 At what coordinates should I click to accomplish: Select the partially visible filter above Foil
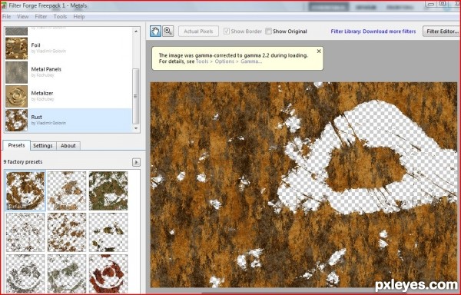coord(16,31)
